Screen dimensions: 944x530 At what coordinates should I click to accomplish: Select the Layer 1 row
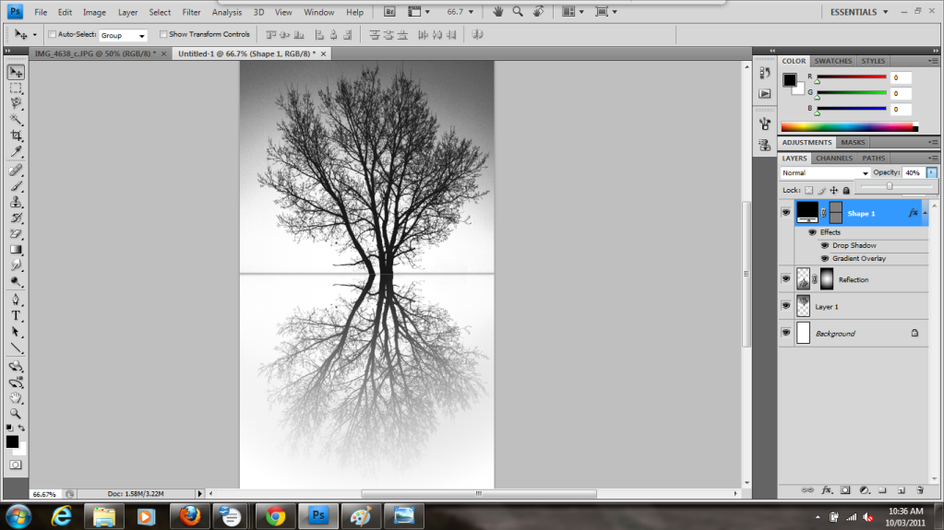(853, 306)
